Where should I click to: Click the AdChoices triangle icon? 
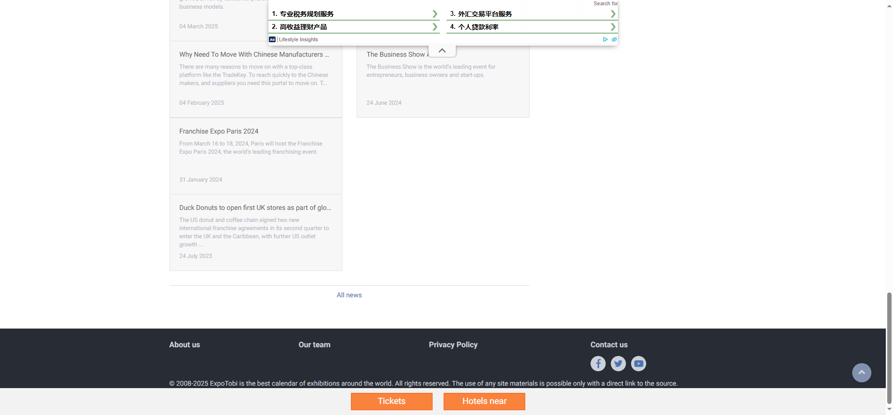[605, 39]
